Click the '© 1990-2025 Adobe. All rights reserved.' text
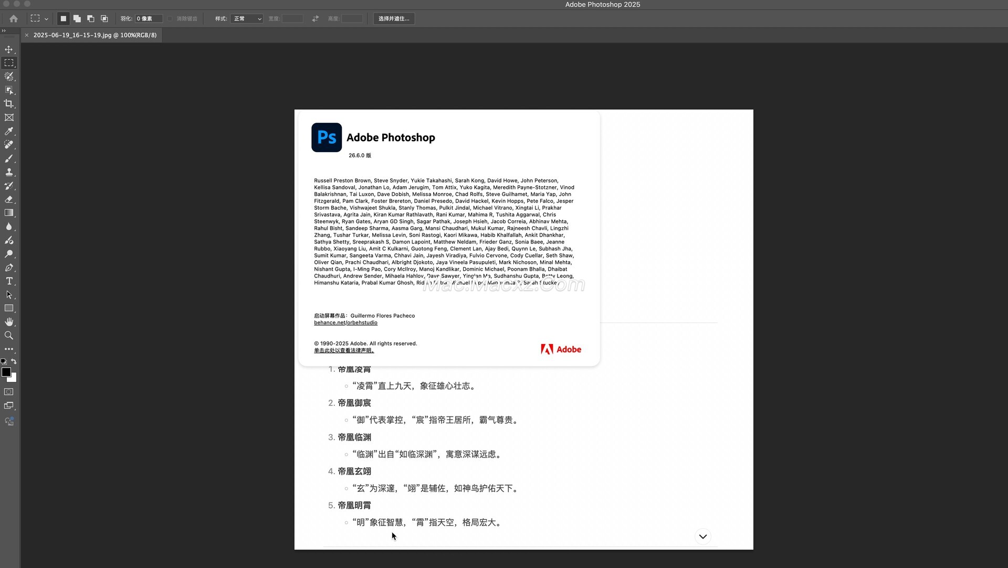The height and width of the screenshot is (568, 1008). [365, 344]
